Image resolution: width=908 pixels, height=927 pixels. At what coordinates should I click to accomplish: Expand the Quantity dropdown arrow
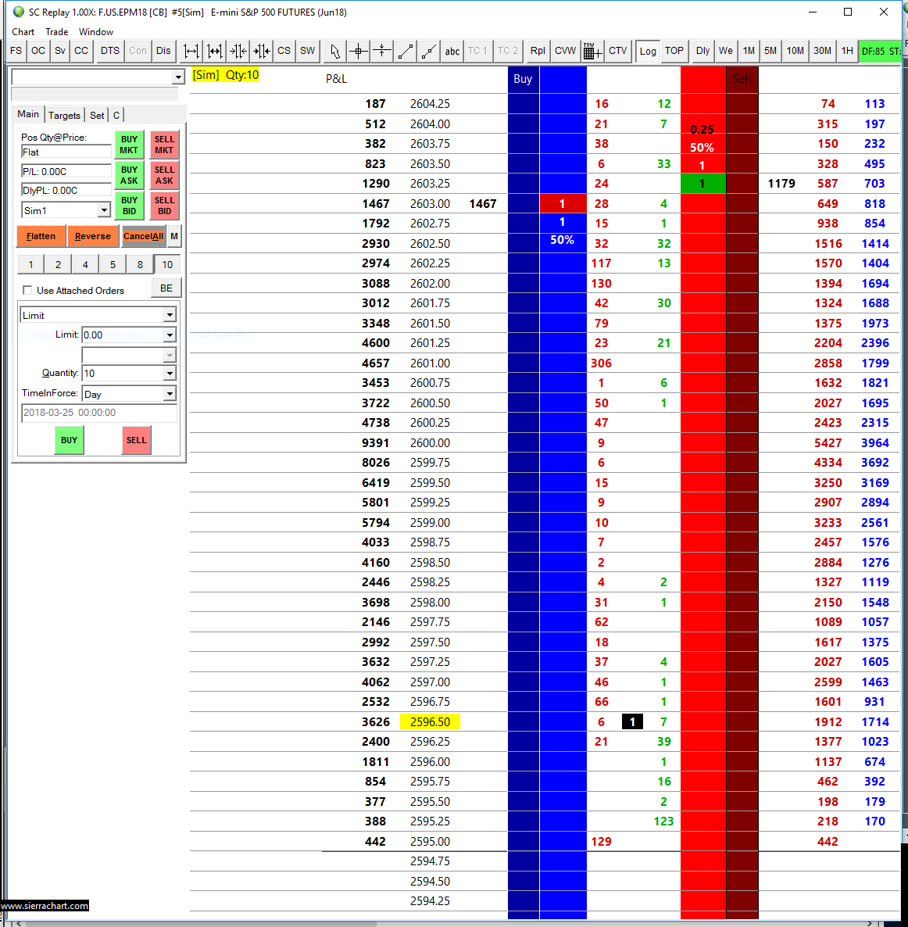(170, 374)
